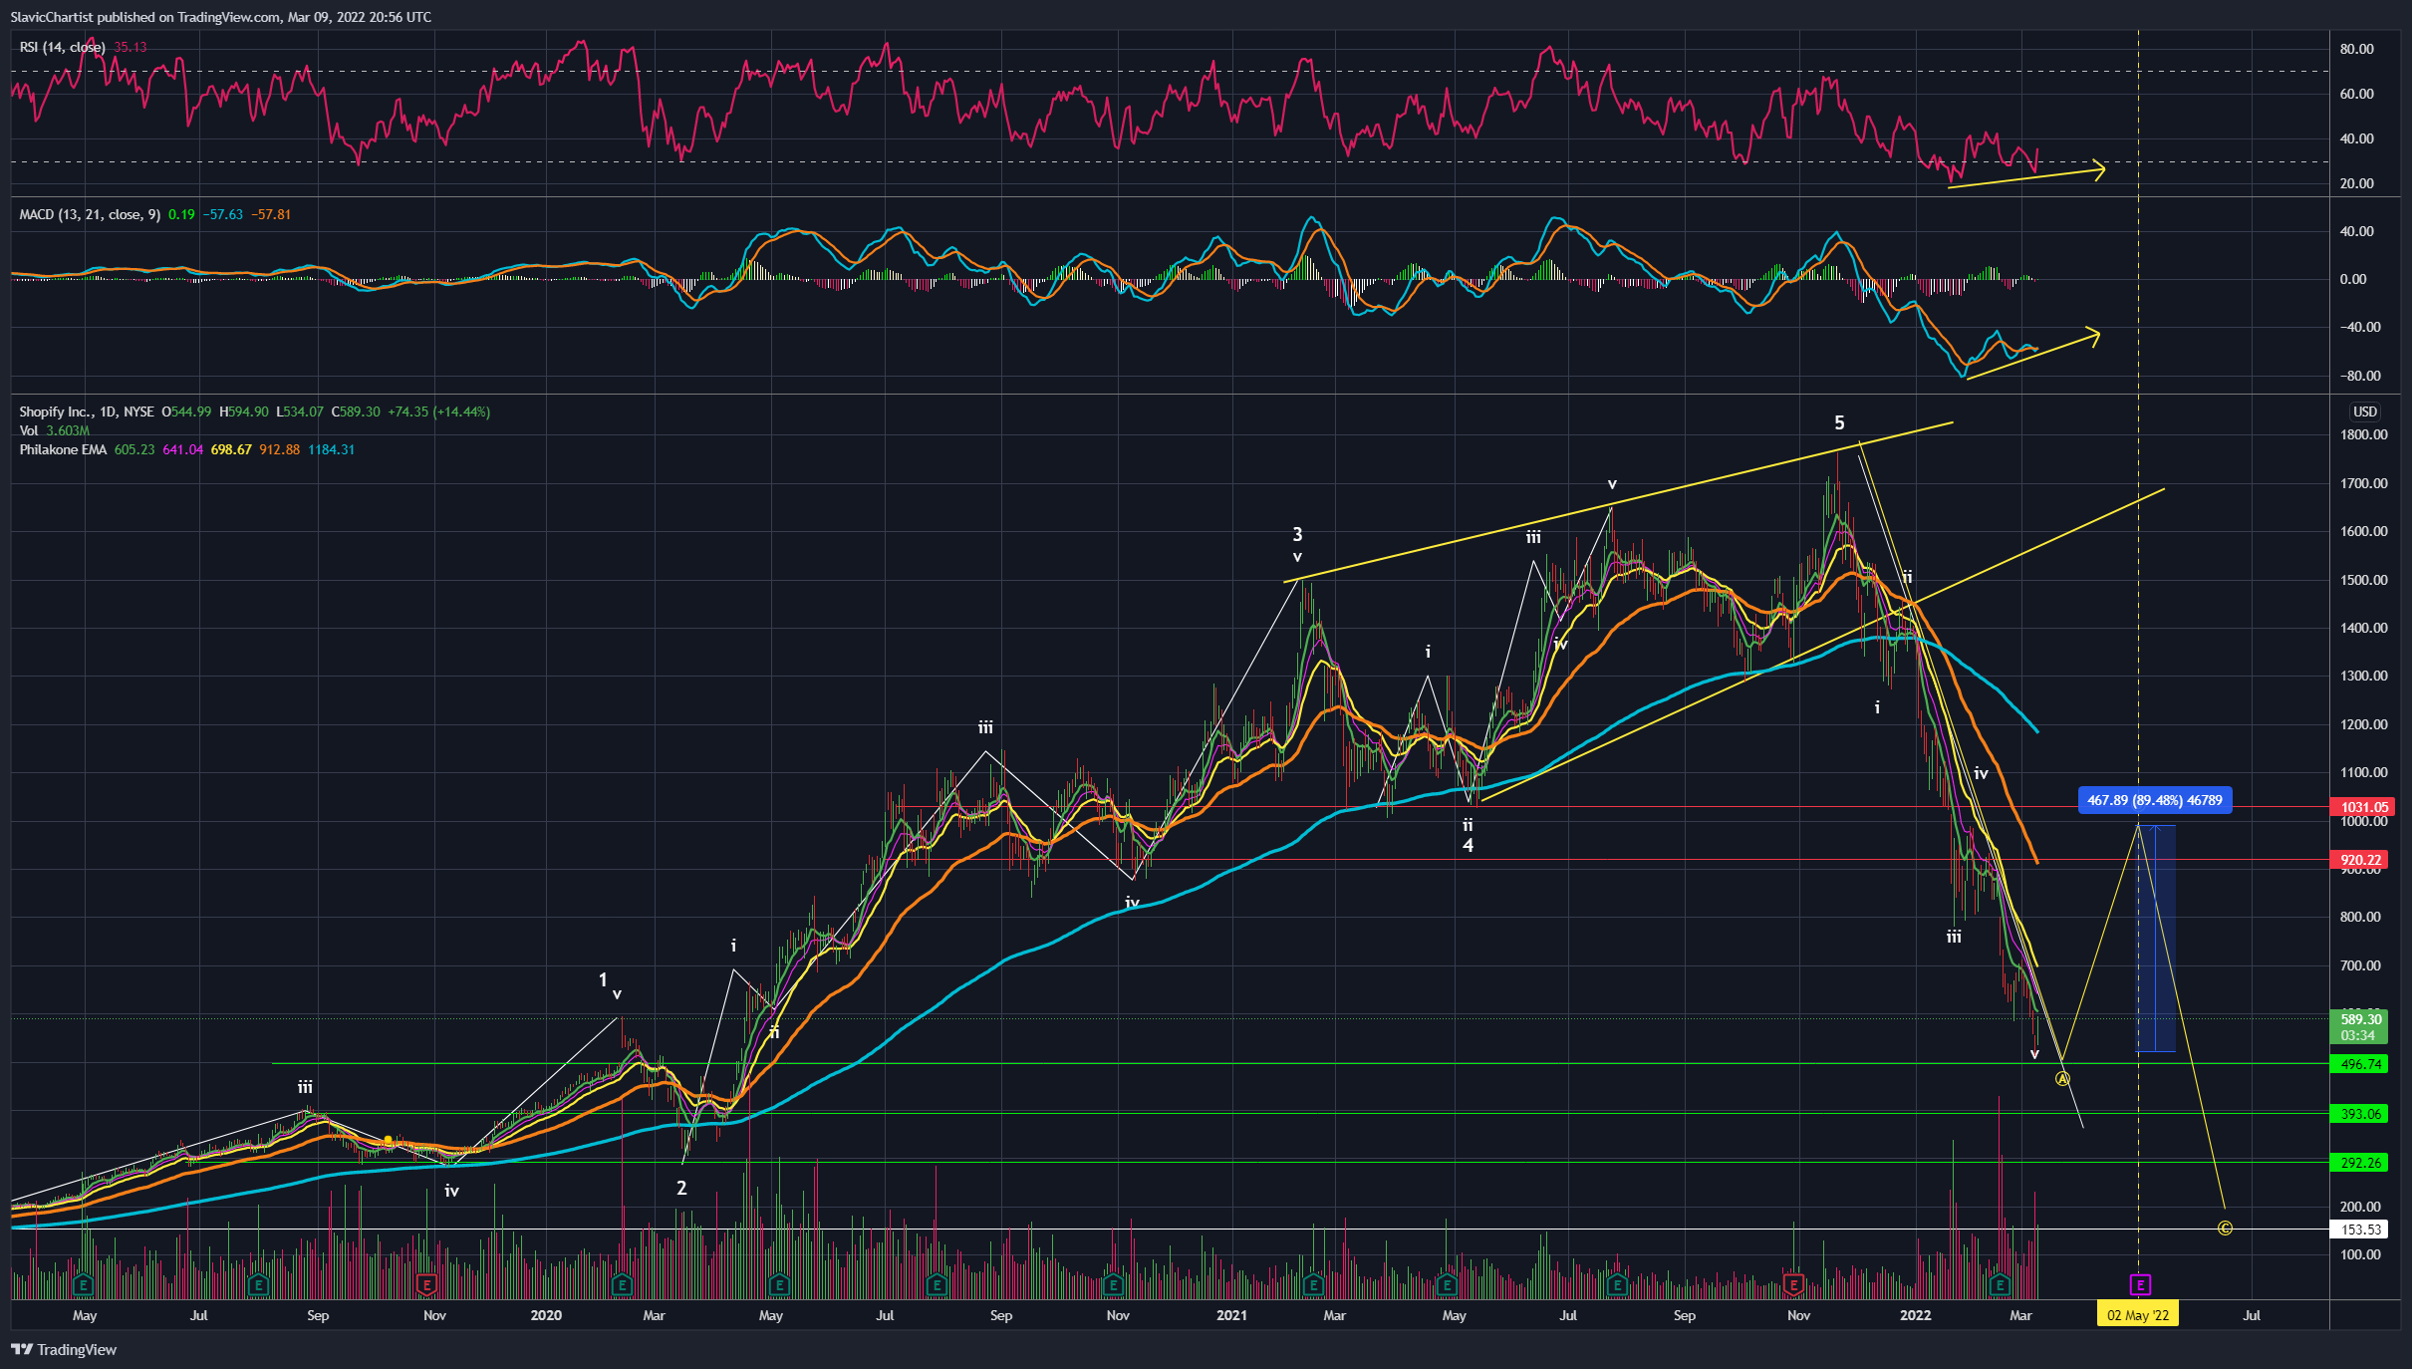Image resolution: width=2412 pixels, height=1369 pixels.
Task: Open the red earnings marker above Nov 2021
Action: pyautogui.click(x=1794, y=1285)
